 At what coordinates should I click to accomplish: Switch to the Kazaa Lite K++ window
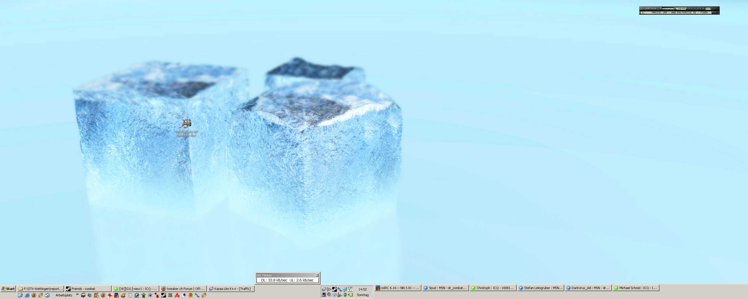tap(231, 289)
